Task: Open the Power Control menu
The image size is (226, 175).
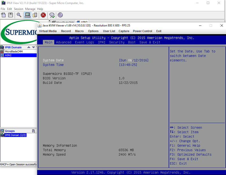Action: point(142,31)
